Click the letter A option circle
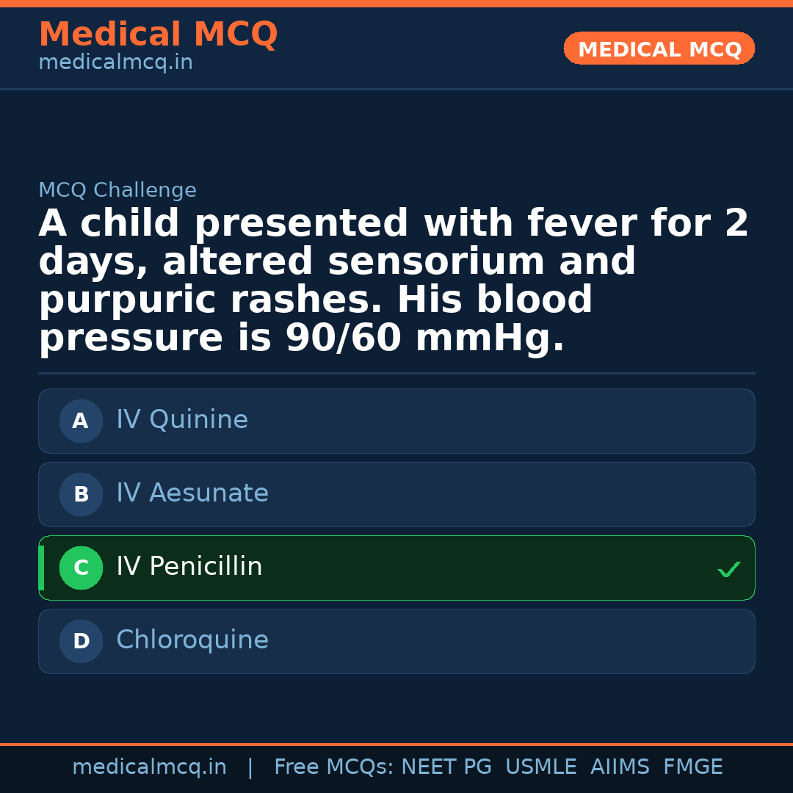 coord(81,421)
